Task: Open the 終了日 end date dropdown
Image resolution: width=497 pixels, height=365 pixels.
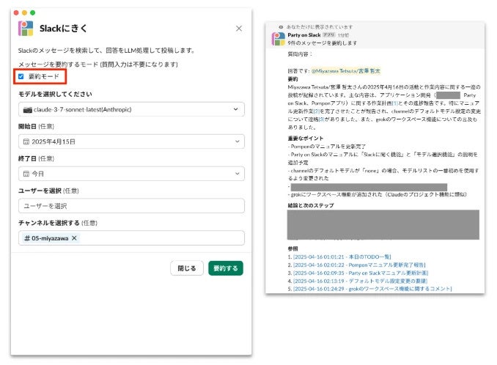Action: (235, 173)
